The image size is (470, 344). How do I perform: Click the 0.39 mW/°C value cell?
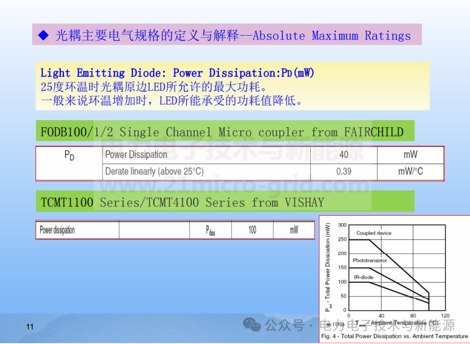343,171
